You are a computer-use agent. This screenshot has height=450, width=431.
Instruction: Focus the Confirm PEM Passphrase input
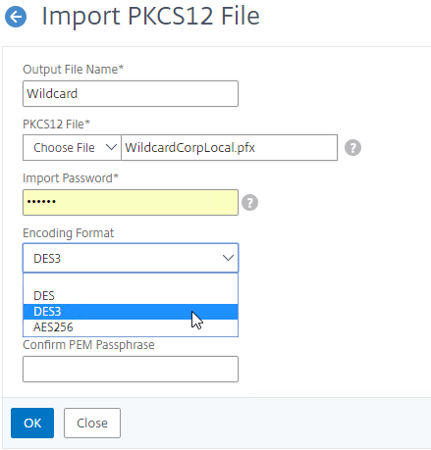[x=131, y=369]
